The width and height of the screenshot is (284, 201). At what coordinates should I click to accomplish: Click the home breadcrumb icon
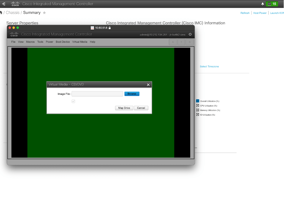pyautogui.click(x=1, y=13)
